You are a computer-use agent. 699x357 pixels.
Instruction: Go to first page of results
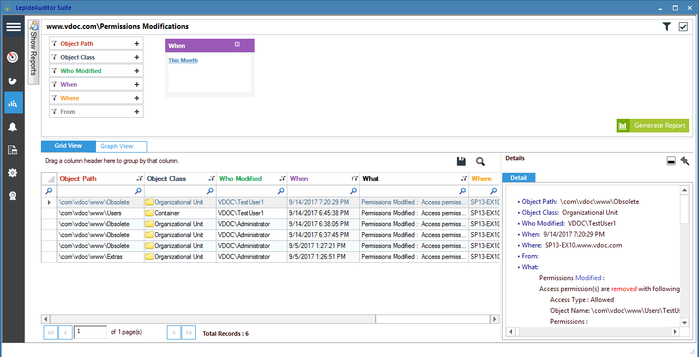[x=50, y=332]
